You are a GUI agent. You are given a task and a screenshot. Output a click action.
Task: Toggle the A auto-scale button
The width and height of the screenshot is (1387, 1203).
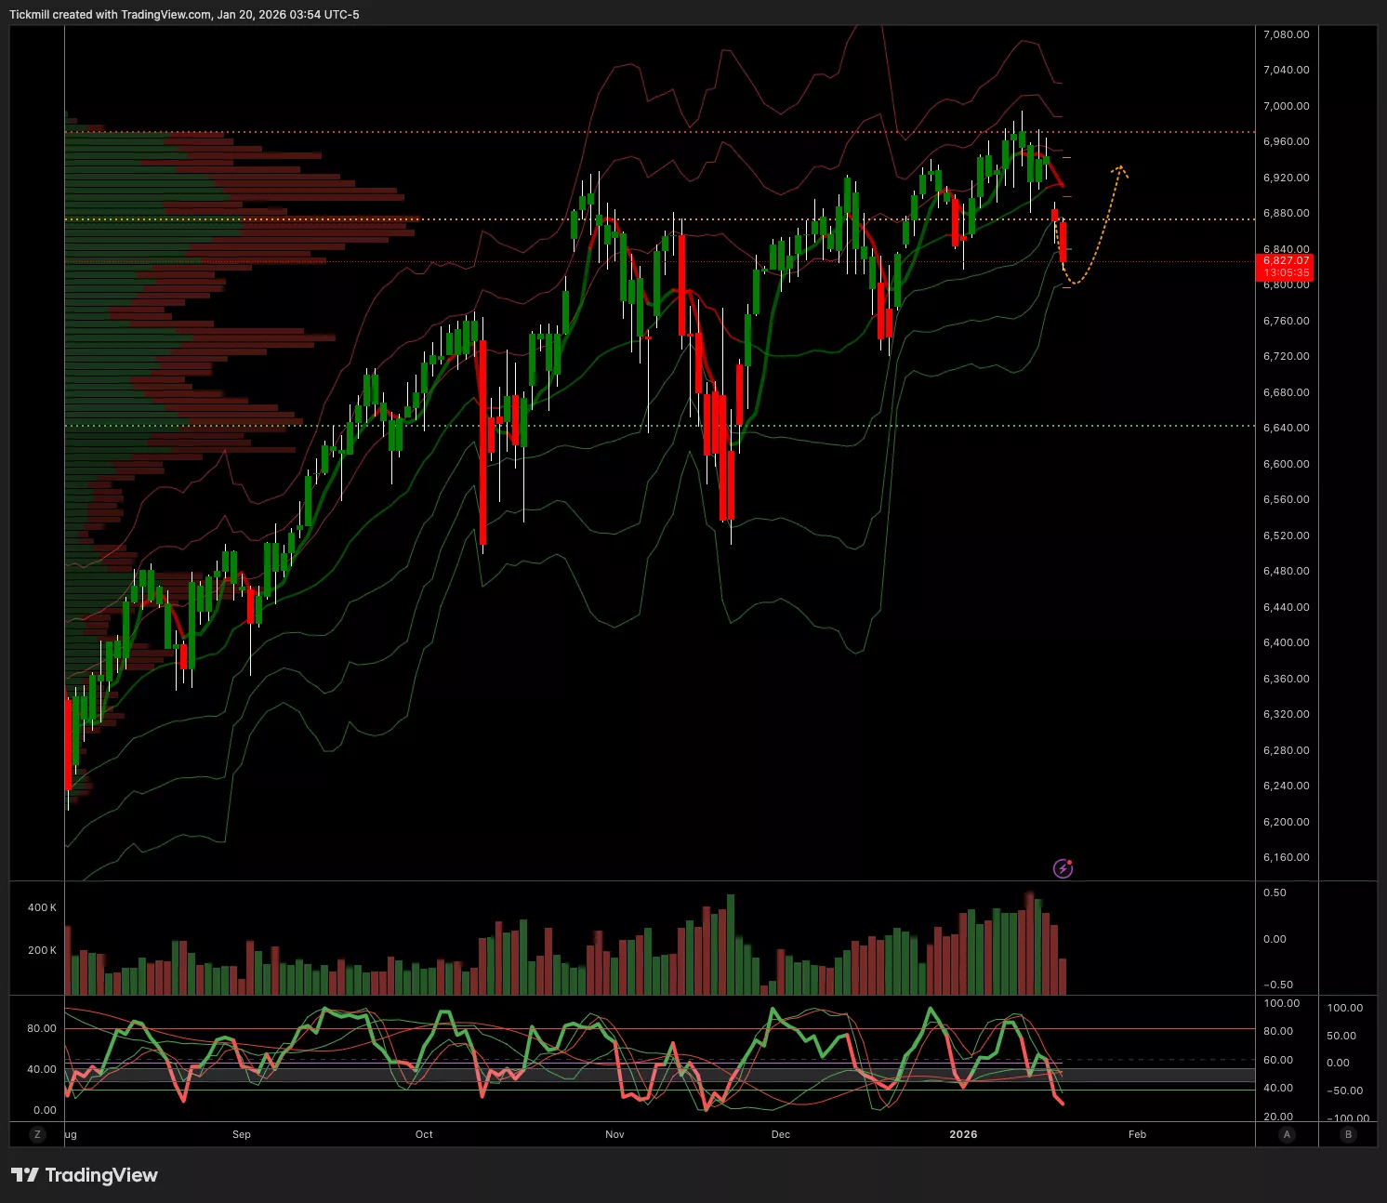1287,1134
